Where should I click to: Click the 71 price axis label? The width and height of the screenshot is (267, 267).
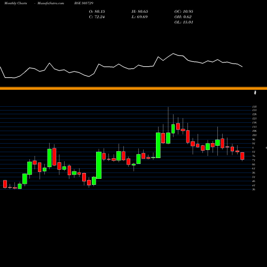(254, 160)
